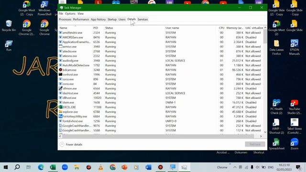Select the fontdrvhost.exe row

[x=161, y=121]
